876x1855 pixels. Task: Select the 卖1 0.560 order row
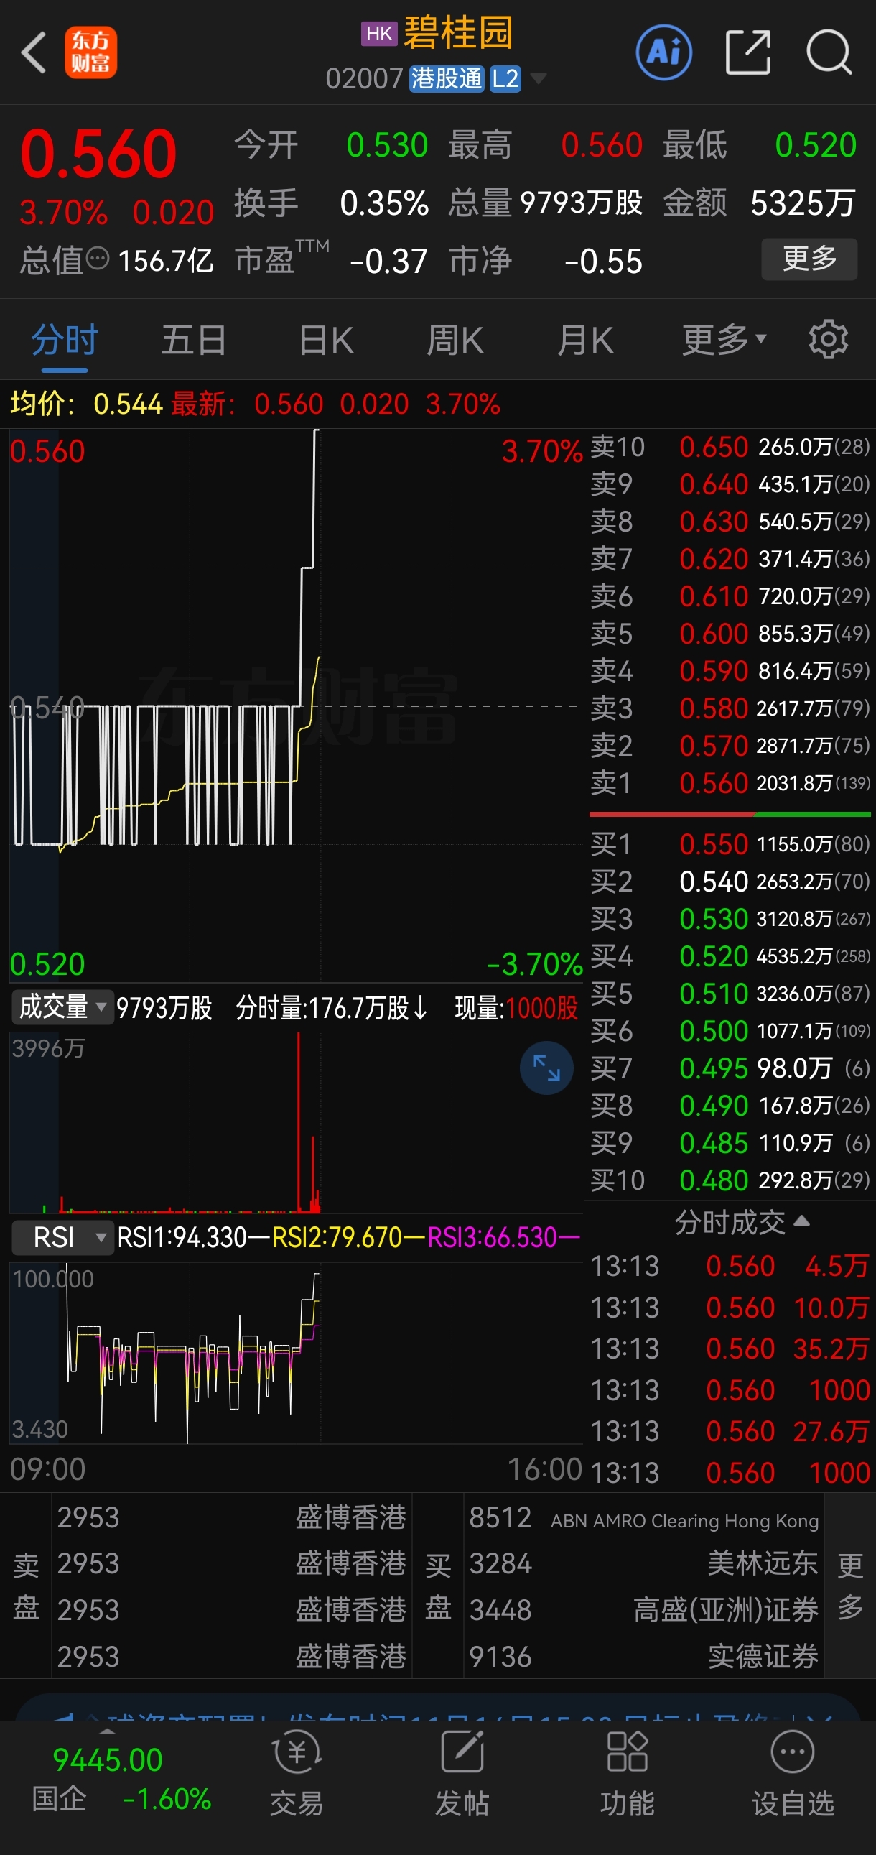point(730,783)
